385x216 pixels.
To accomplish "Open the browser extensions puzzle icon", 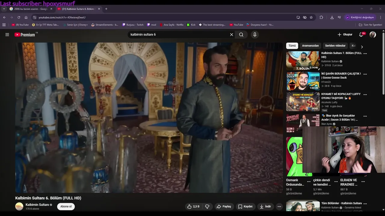I will click(321, 17).
